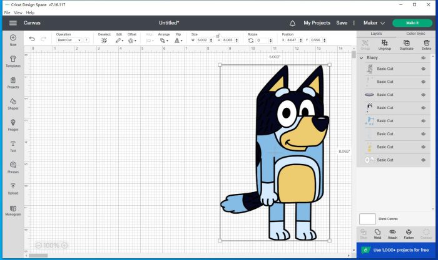Open the notifications bell
Viewport: 438px width, 260px height.
point(292,23)
